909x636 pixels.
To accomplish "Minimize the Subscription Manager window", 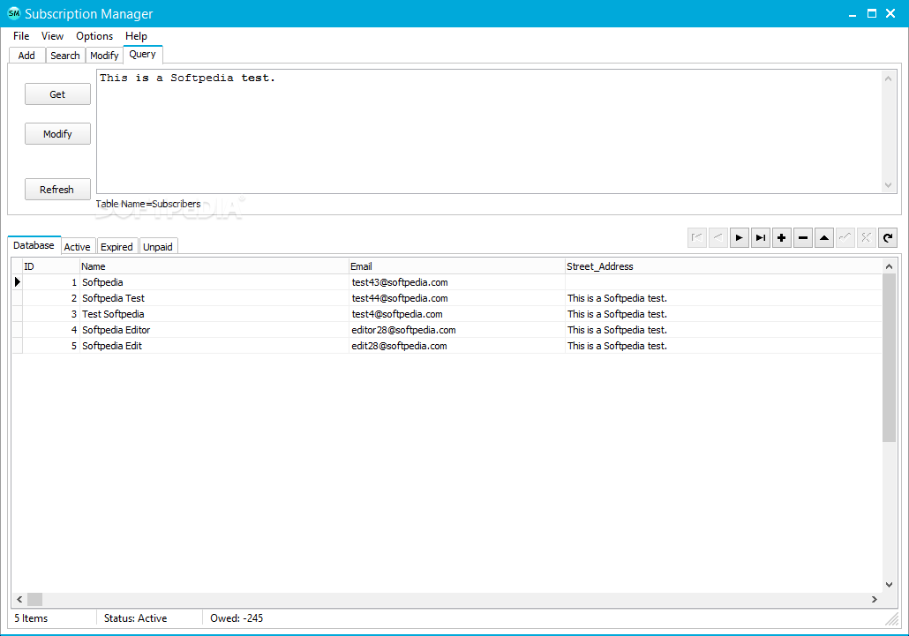I will [x=853, y=14].
